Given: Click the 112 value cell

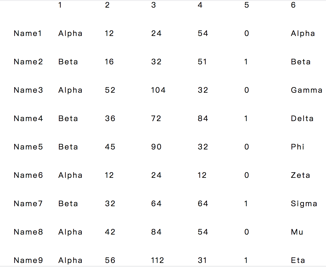Looking at the screenshot, I should (x=157, y=260).
